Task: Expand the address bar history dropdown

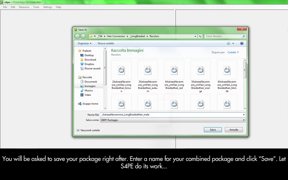Action: click(195, 36)
